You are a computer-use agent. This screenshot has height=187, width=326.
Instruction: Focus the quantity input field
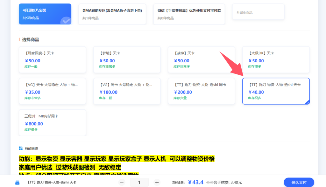pyautogui.click(x=139, y=183)
